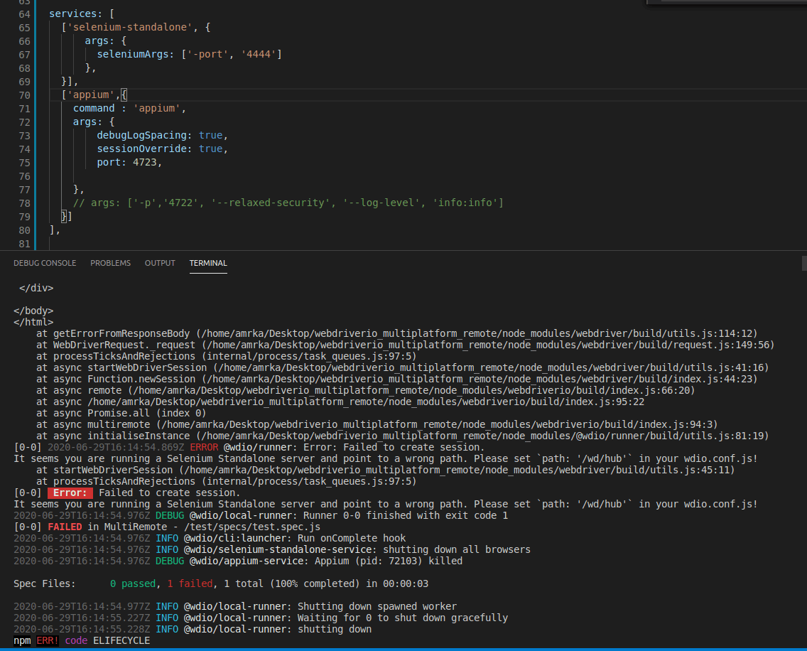
Task: Click the 'Appium (pid: 72103) killed' log line
Action: click(x=238, y=561)
